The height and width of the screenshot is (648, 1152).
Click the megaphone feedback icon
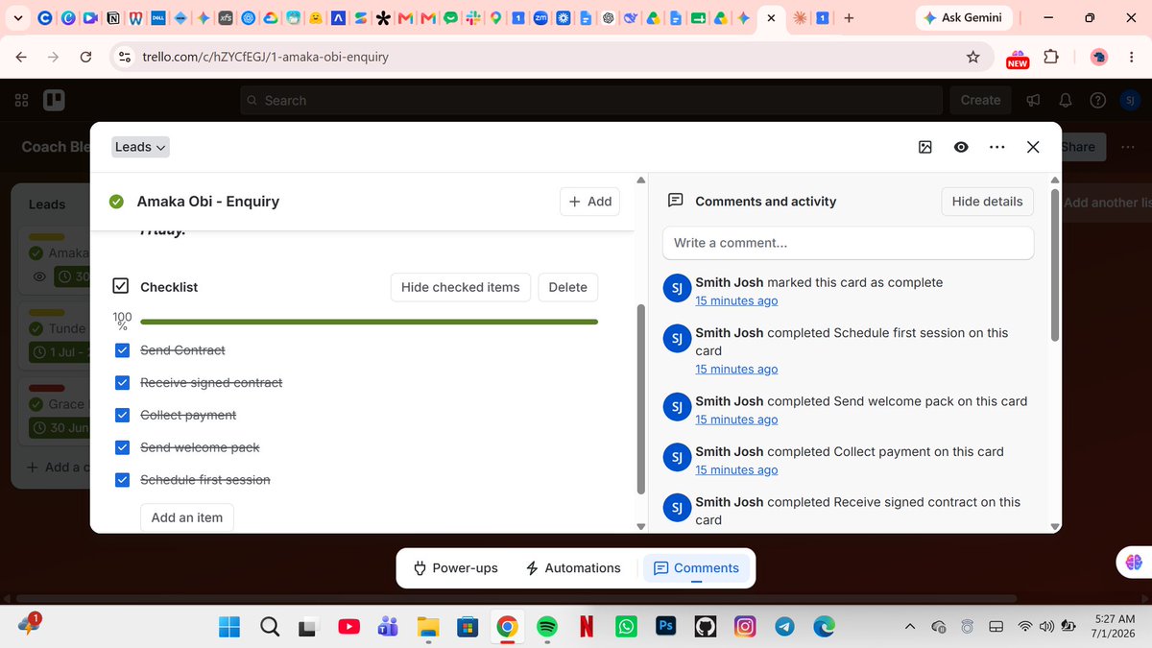pos(1034,100)
